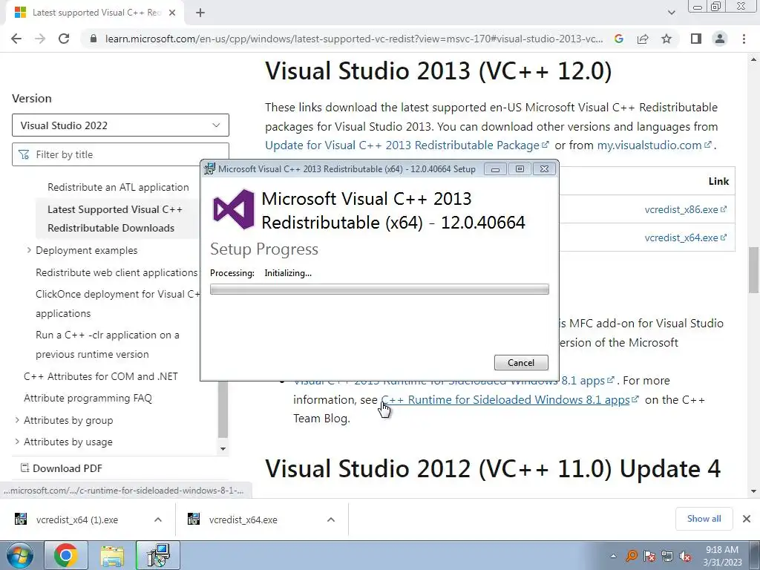This screenshot has width=760, height=570.
Task: Expand vcredist_x64.exe download options chevron
Action: (x=330, y=520)
